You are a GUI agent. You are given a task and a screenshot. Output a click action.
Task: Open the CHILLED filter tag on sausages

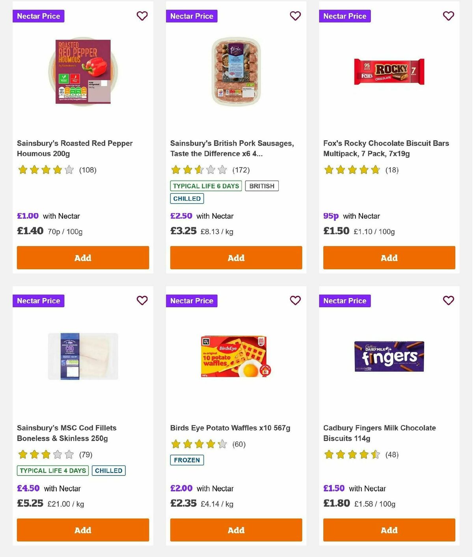(x=187, y=199)
